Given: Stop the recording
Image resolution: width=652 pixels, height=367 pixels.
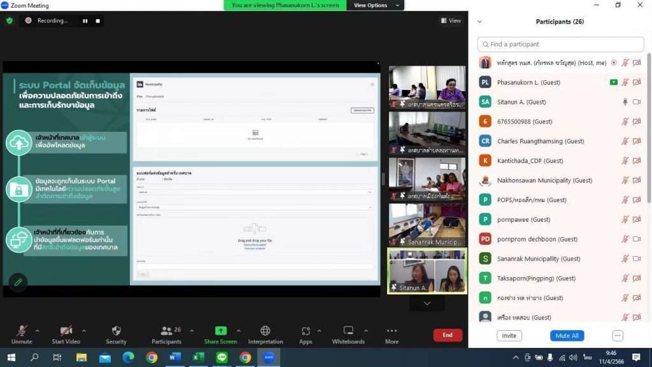Looking at the screenshot, I should [x=97, y=20].
